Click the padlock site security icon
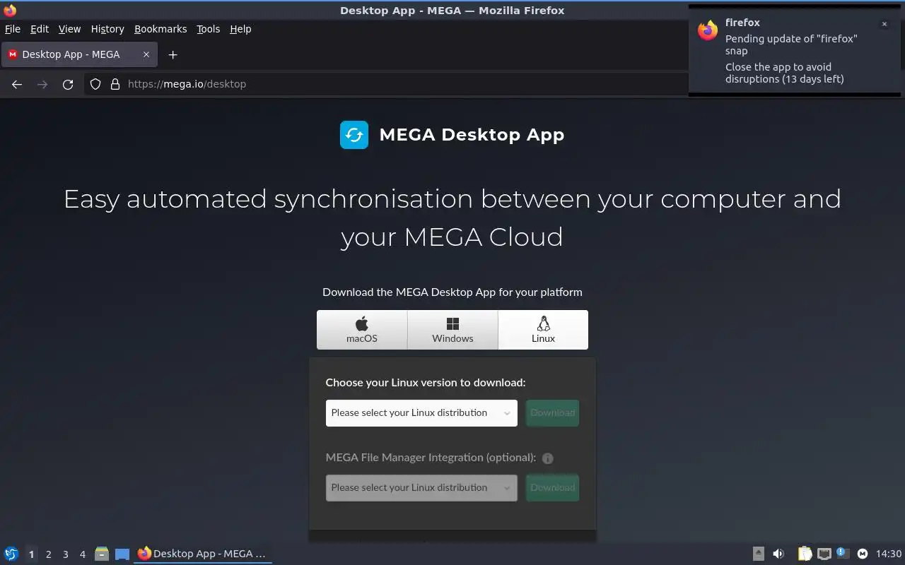The image size is (905, 565). 115,84
